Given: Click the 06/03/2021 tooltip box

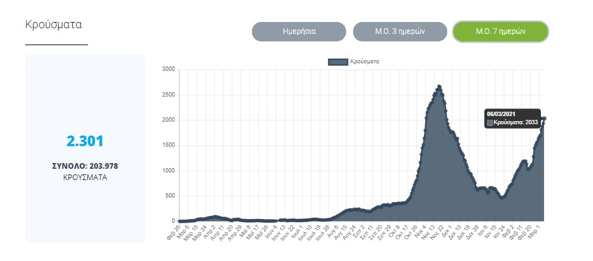Looking at the screenshot, I should point(512,118).
